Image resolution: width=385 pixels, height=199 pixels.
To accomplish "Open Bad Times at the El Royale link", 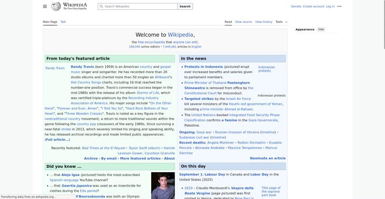I will point(103,148).
